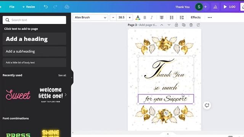Select the Thank You script text
244x137 pixels.
coord(165,69)
